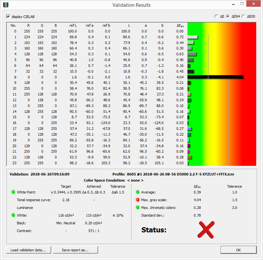Toggle the display CIELAB checkbox
Image resolution: width=263 pixels, height=260 pixels.
tap(8, 16)
